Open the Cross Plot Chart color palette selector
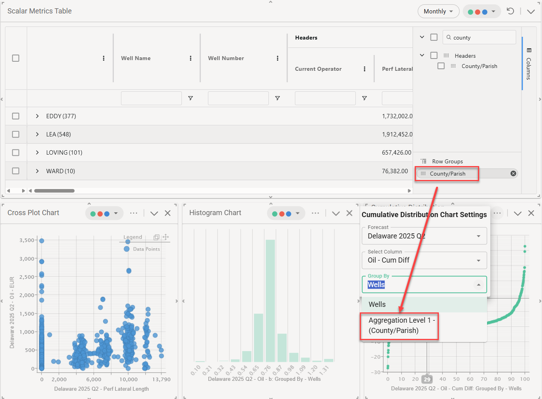This screenshot has width=542, height=399. coord(104,214)
